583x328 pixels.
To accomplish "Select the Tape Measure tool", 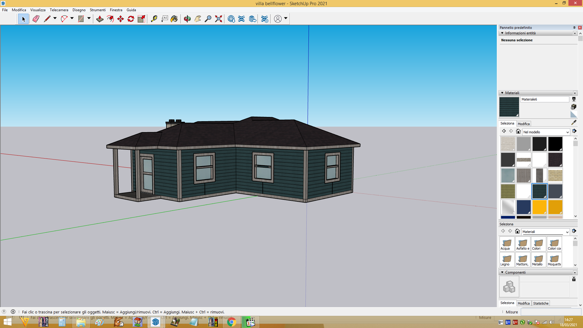I will click(x=154, y=19).
